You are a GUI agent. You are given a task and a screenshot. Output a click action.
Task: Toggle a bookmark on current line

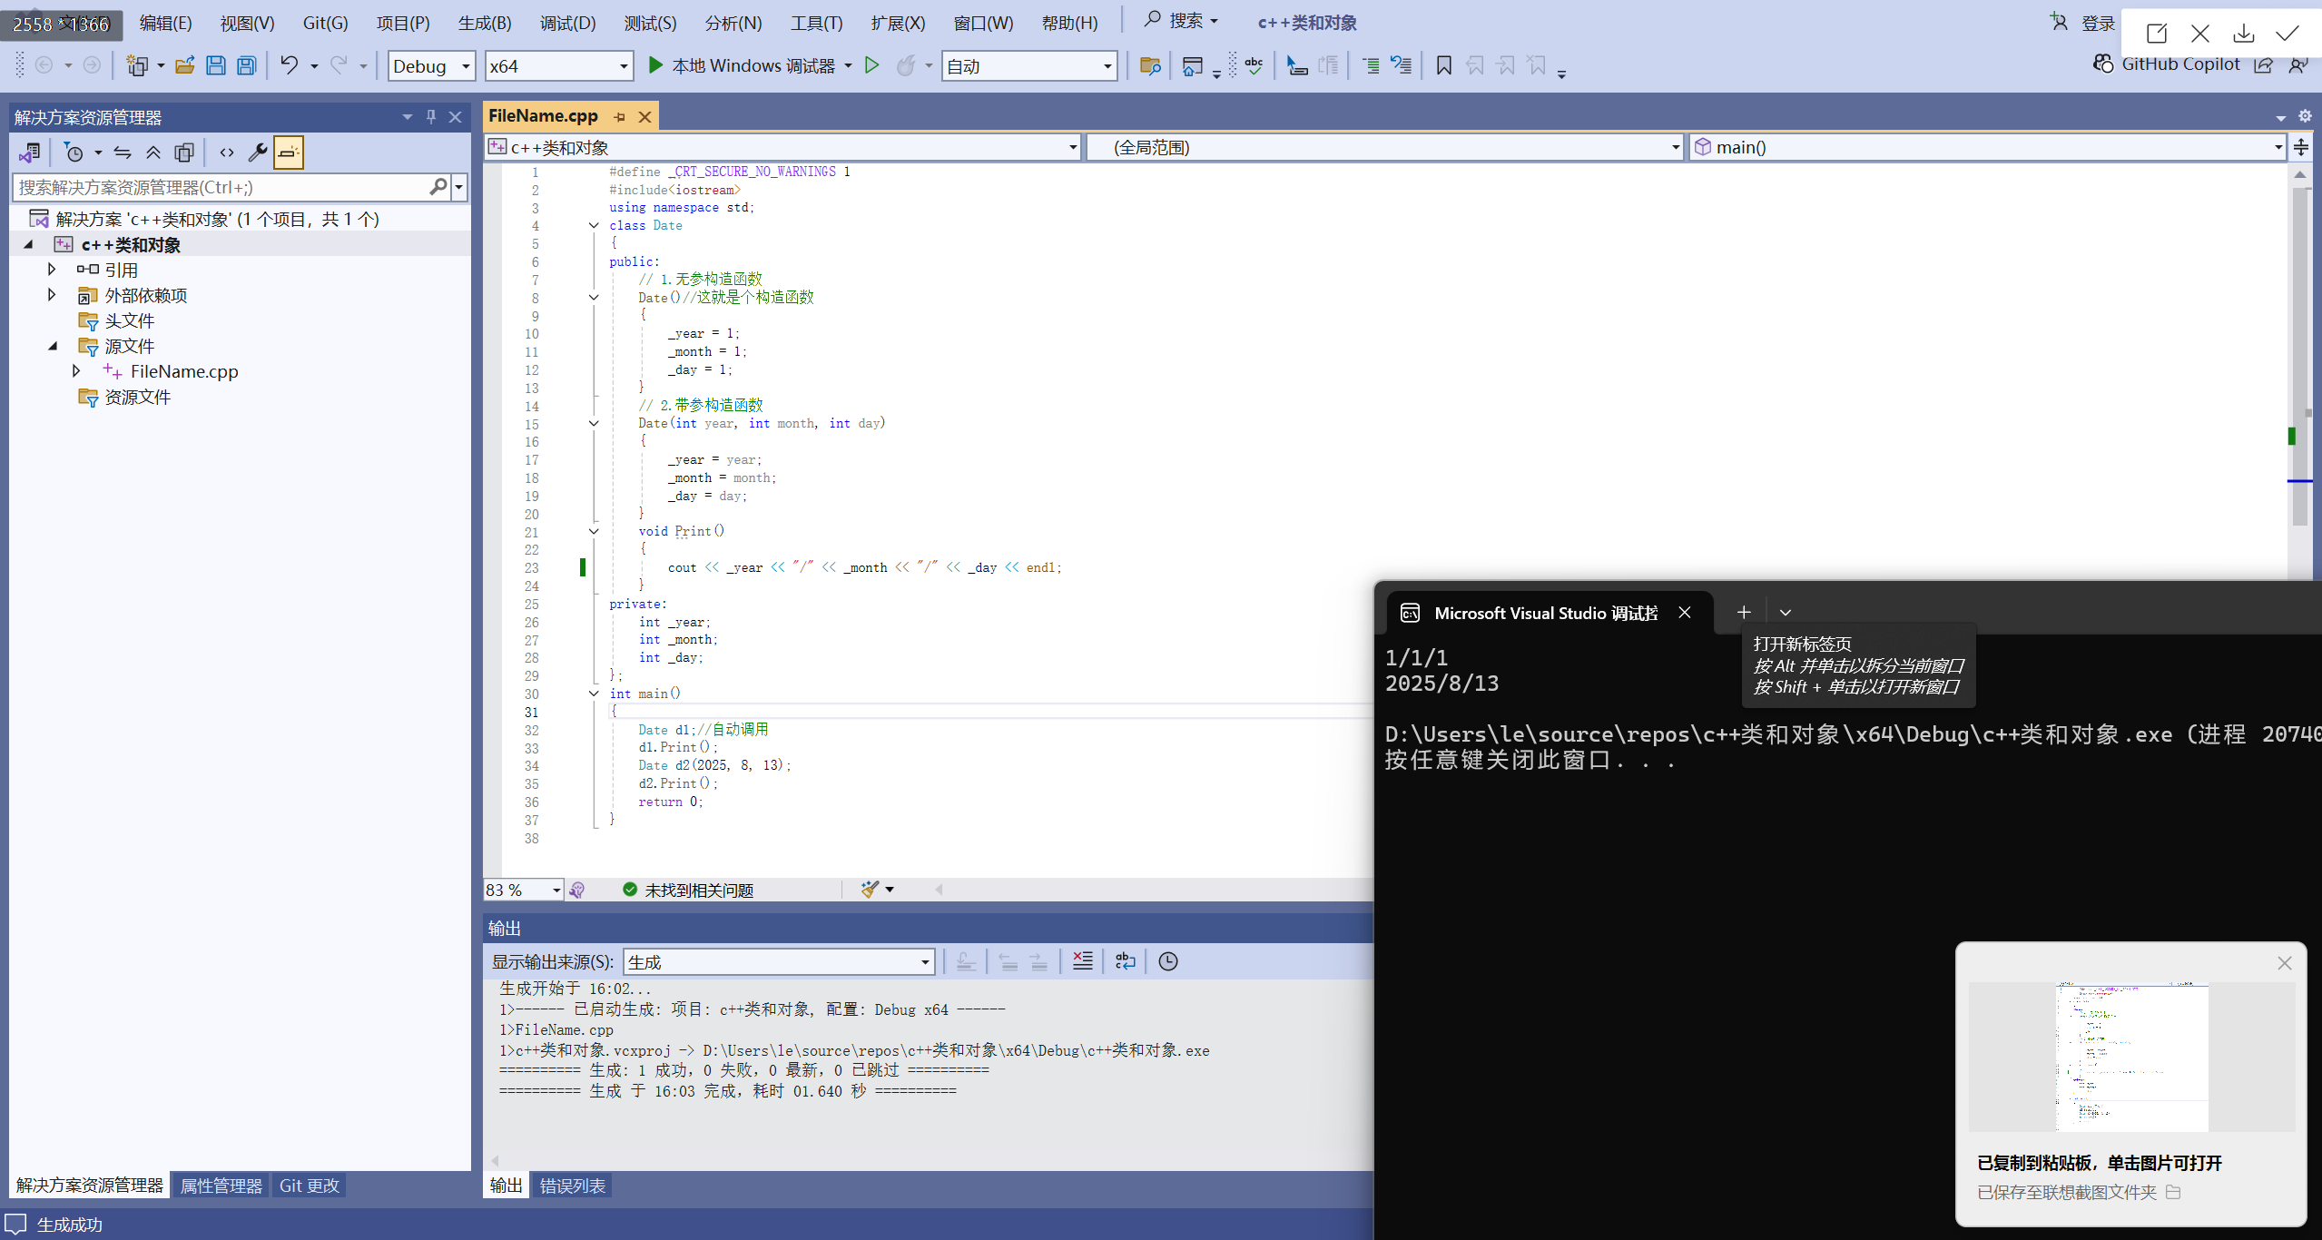(x=1443, y=65)
